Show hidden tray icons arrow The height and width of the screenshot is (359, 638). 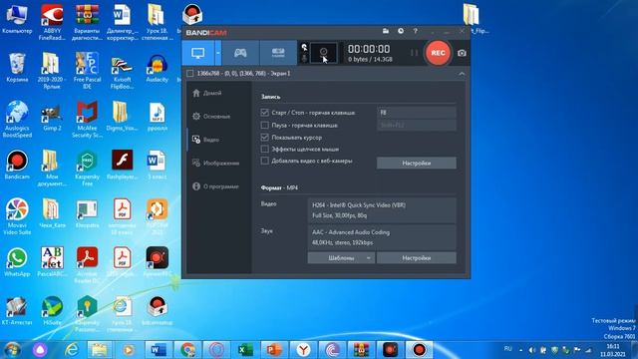pos(520,350)
